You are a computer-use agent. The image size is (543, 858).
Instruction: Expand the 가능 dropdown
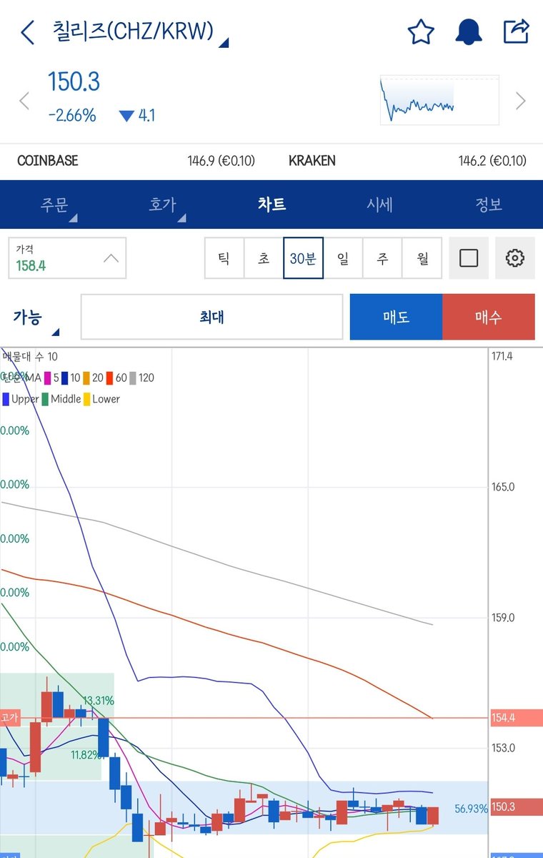[36, 318]
